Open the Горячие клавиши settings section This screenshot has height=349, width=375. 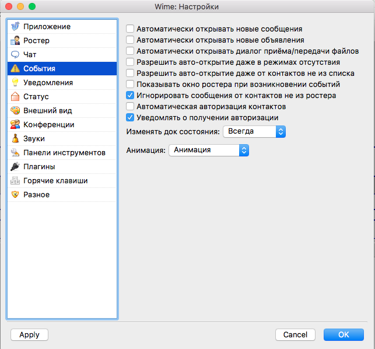pyautogui.click(x=55, y=181)
